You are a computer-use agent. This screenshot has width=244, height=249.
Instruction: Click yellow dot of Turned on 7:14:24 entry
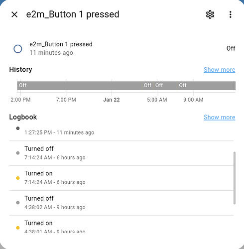coord(18,178)
